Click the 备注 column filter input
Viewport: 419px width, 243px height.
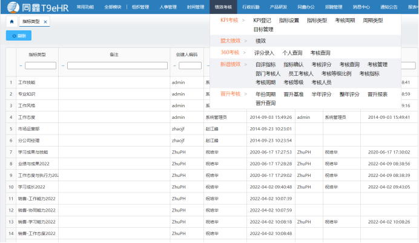click(x=117, y=65)
